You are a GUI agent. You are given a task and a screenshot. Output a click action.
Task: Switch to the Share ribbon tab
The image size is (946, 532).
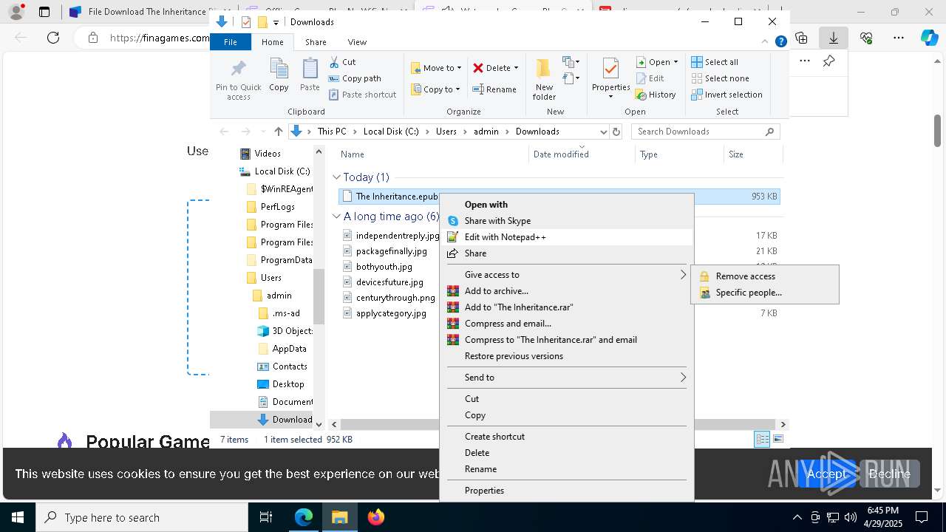click(316, 42)
